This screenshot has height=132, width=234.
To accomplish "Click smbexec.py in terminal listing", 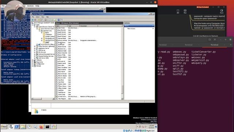I will click(180, 52).
